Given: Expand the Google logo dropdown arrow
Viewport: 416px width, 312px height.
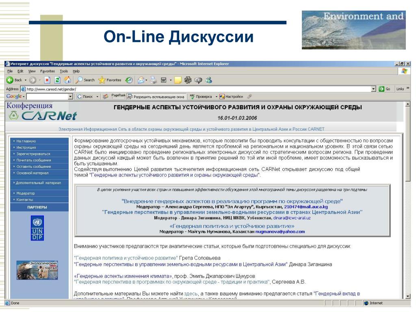Looking at the screenshot, I should (x=24, y=97).
